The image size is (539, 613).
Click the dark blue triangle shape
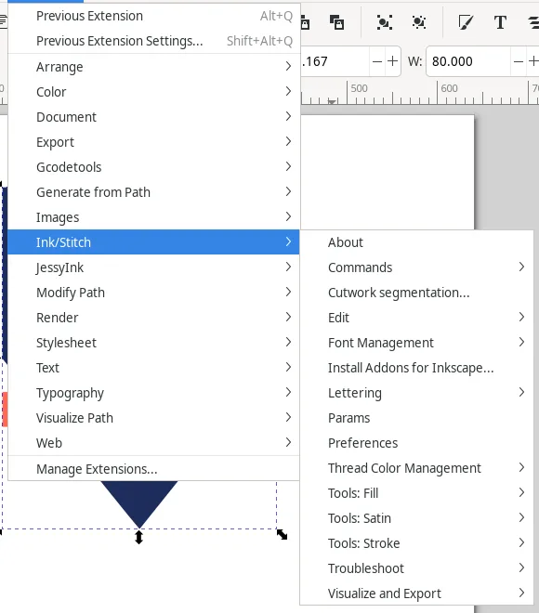click(139, 501)
